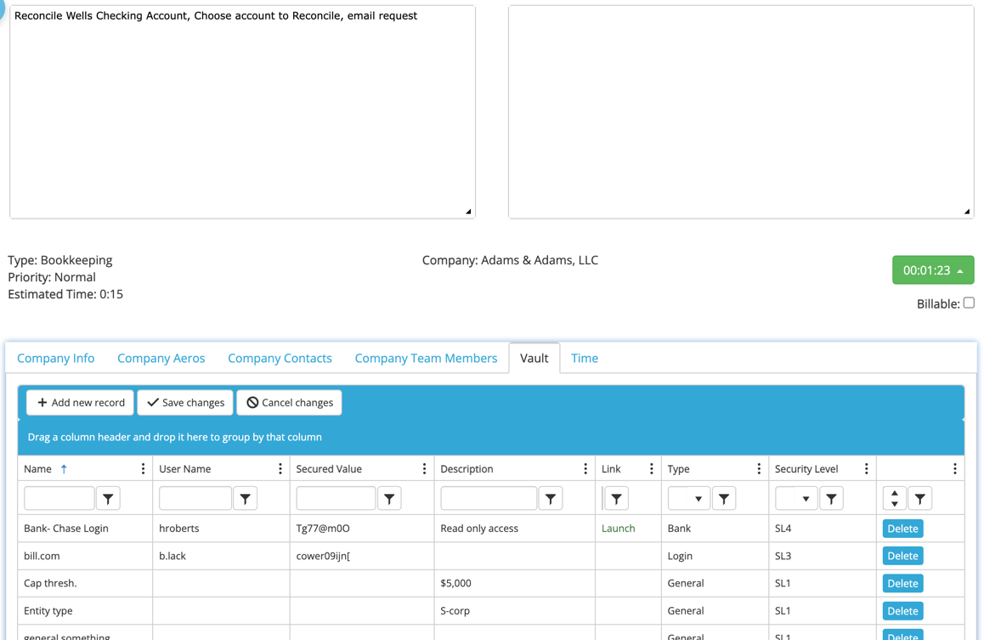The image size is (984, 640).
Task: Click Launch link for Bank- Chase Login
Action: [618, 529]
